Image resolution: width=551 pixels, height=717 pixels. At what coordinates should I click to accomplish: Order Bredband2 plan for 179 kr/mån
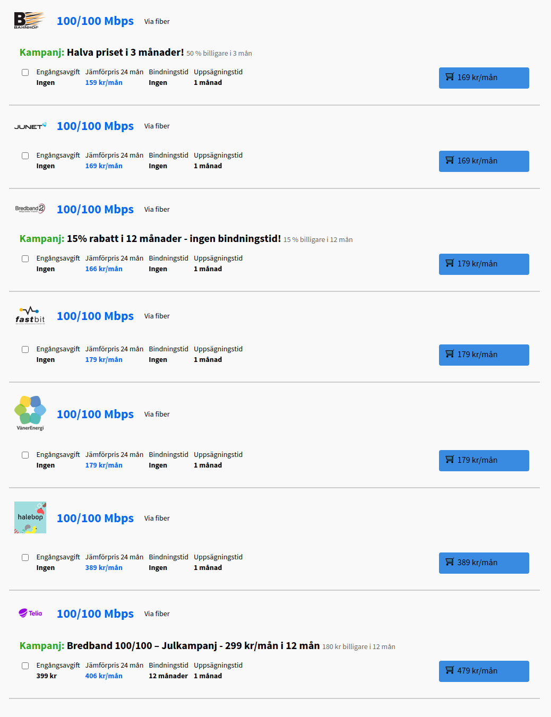[x=484, y=264]
